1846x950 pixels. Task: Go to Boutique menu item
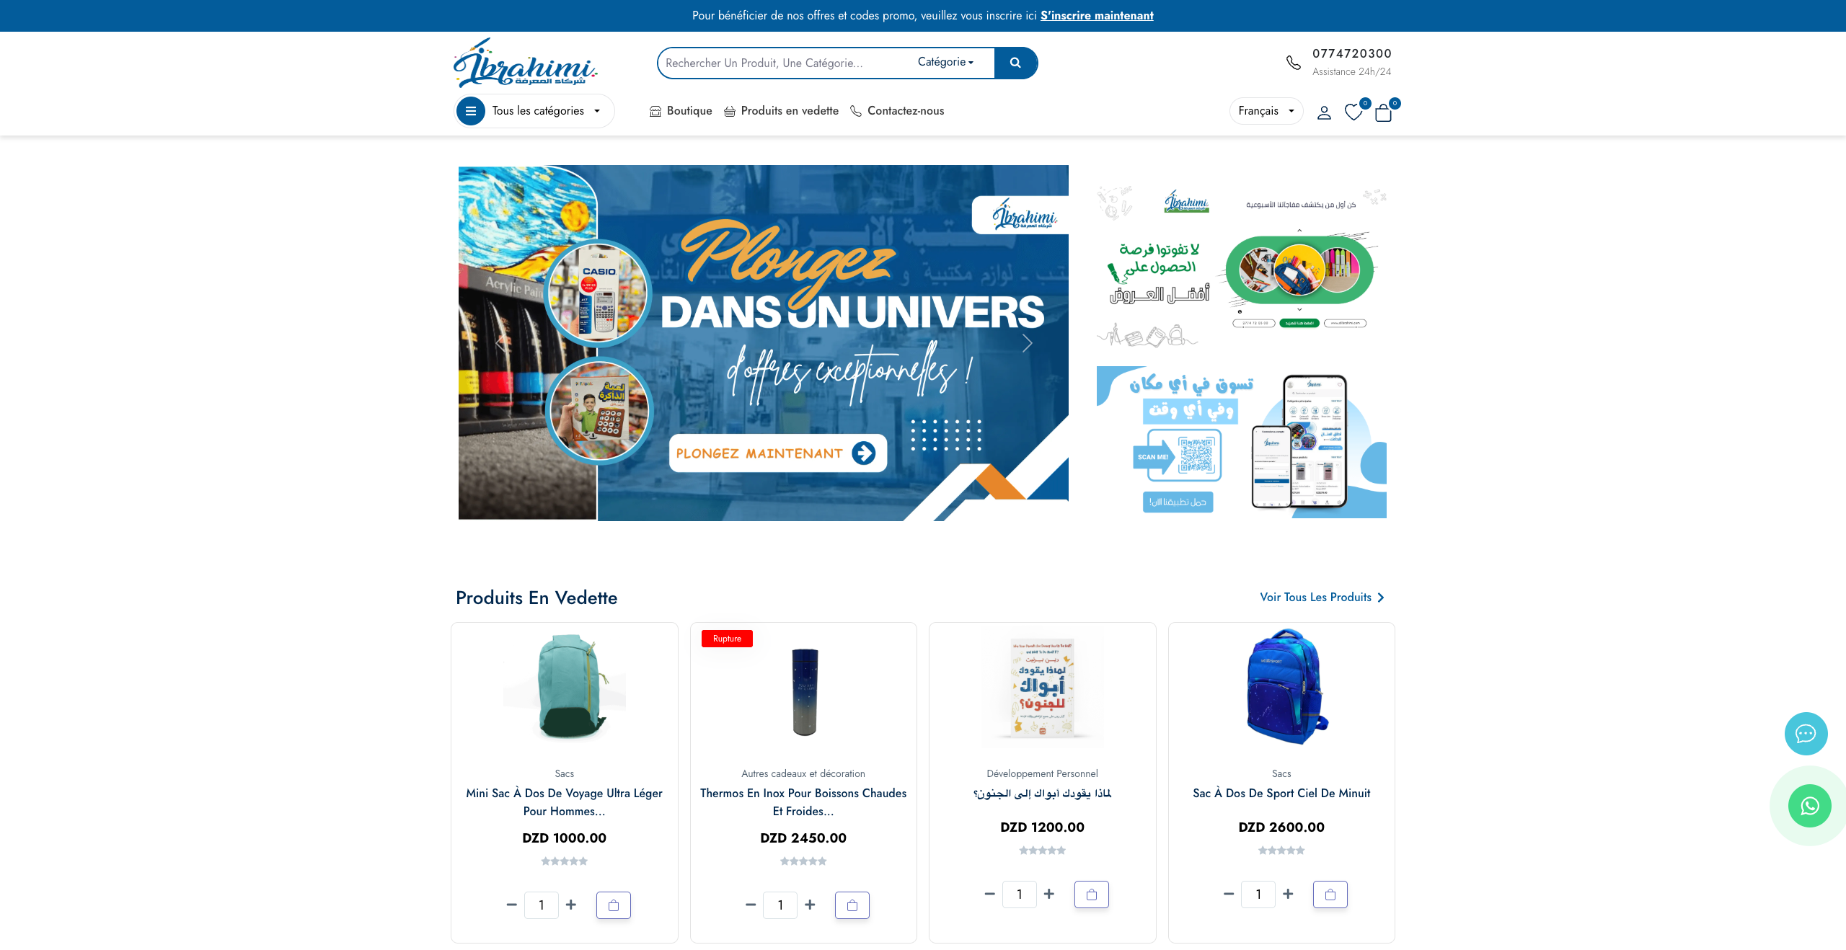point(681,111)
